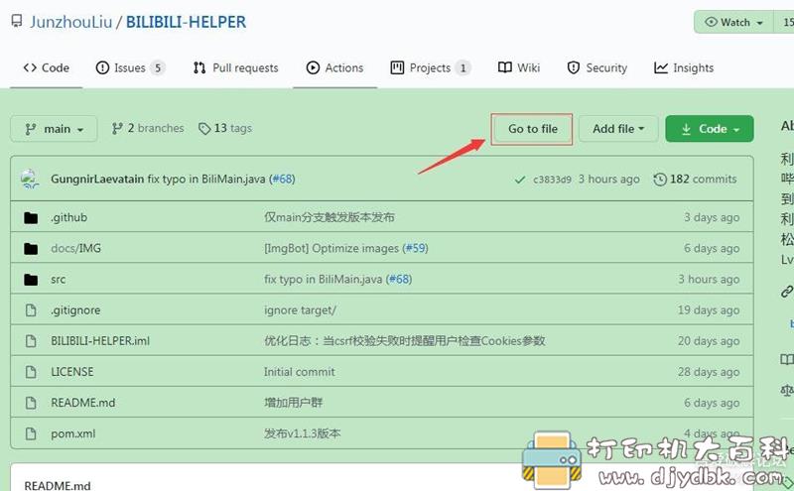Click the docs/IMG folder icon
Viewport: 794px width, 491px height.
tap(31, 249)
